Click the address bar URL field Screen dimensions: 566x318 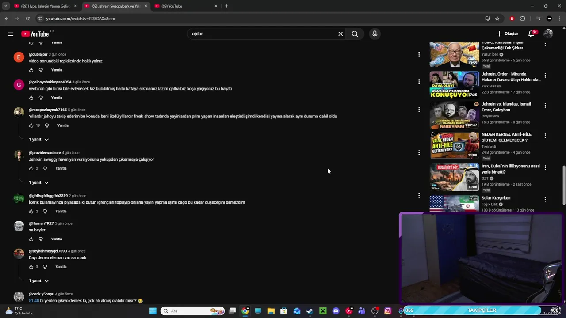(261, 19)
